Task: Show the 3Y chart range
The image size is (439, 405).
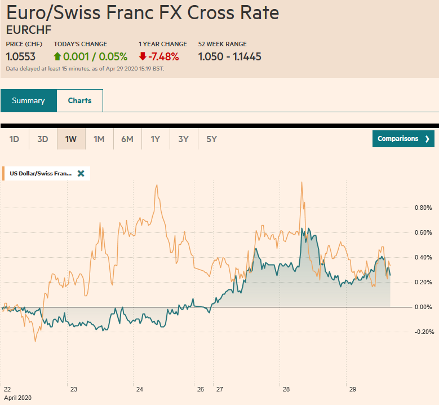Action: click(x=184, y=139)
